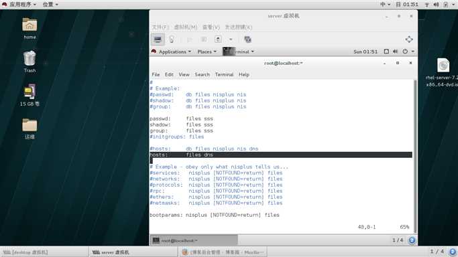Click guest taskbar blue round icon
Image resolution: width=458 pixels, height=257 pixels.
coord(412,240)
